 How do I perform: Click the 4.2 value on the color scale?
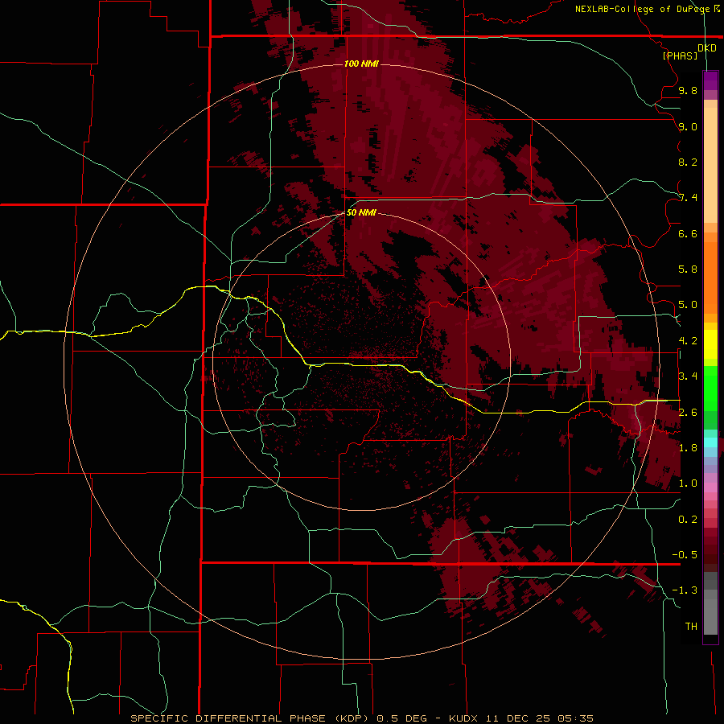coord(688,341)
